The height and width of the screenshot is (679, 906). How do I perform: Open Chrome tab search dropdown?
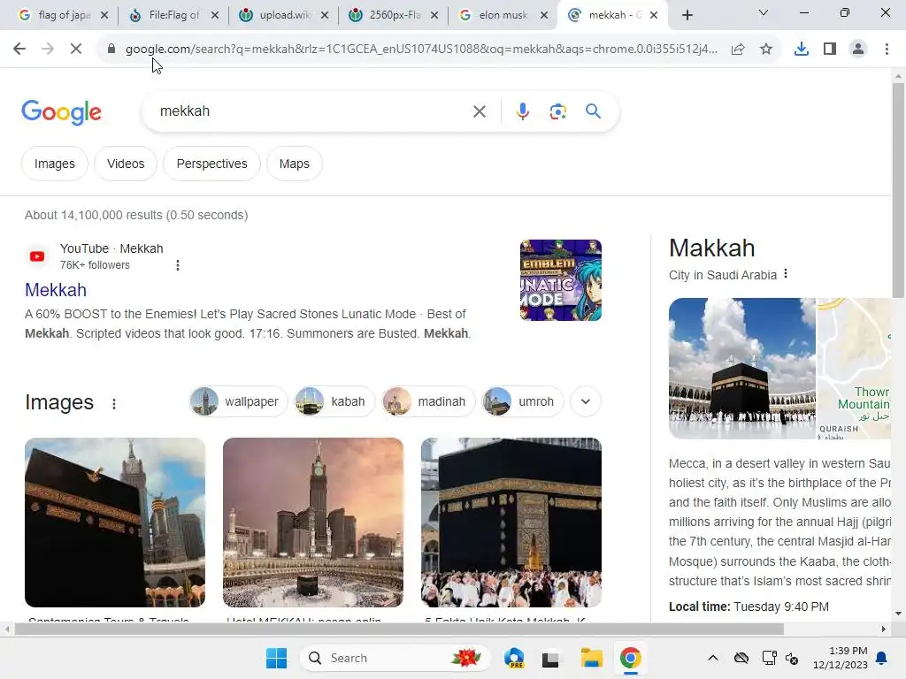pos(764,12)
